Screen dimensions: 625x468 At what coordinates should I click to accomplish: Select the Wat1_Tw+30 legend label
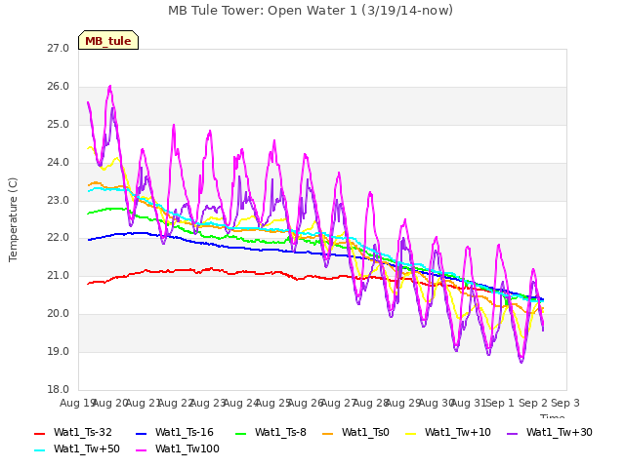[560, 432]
